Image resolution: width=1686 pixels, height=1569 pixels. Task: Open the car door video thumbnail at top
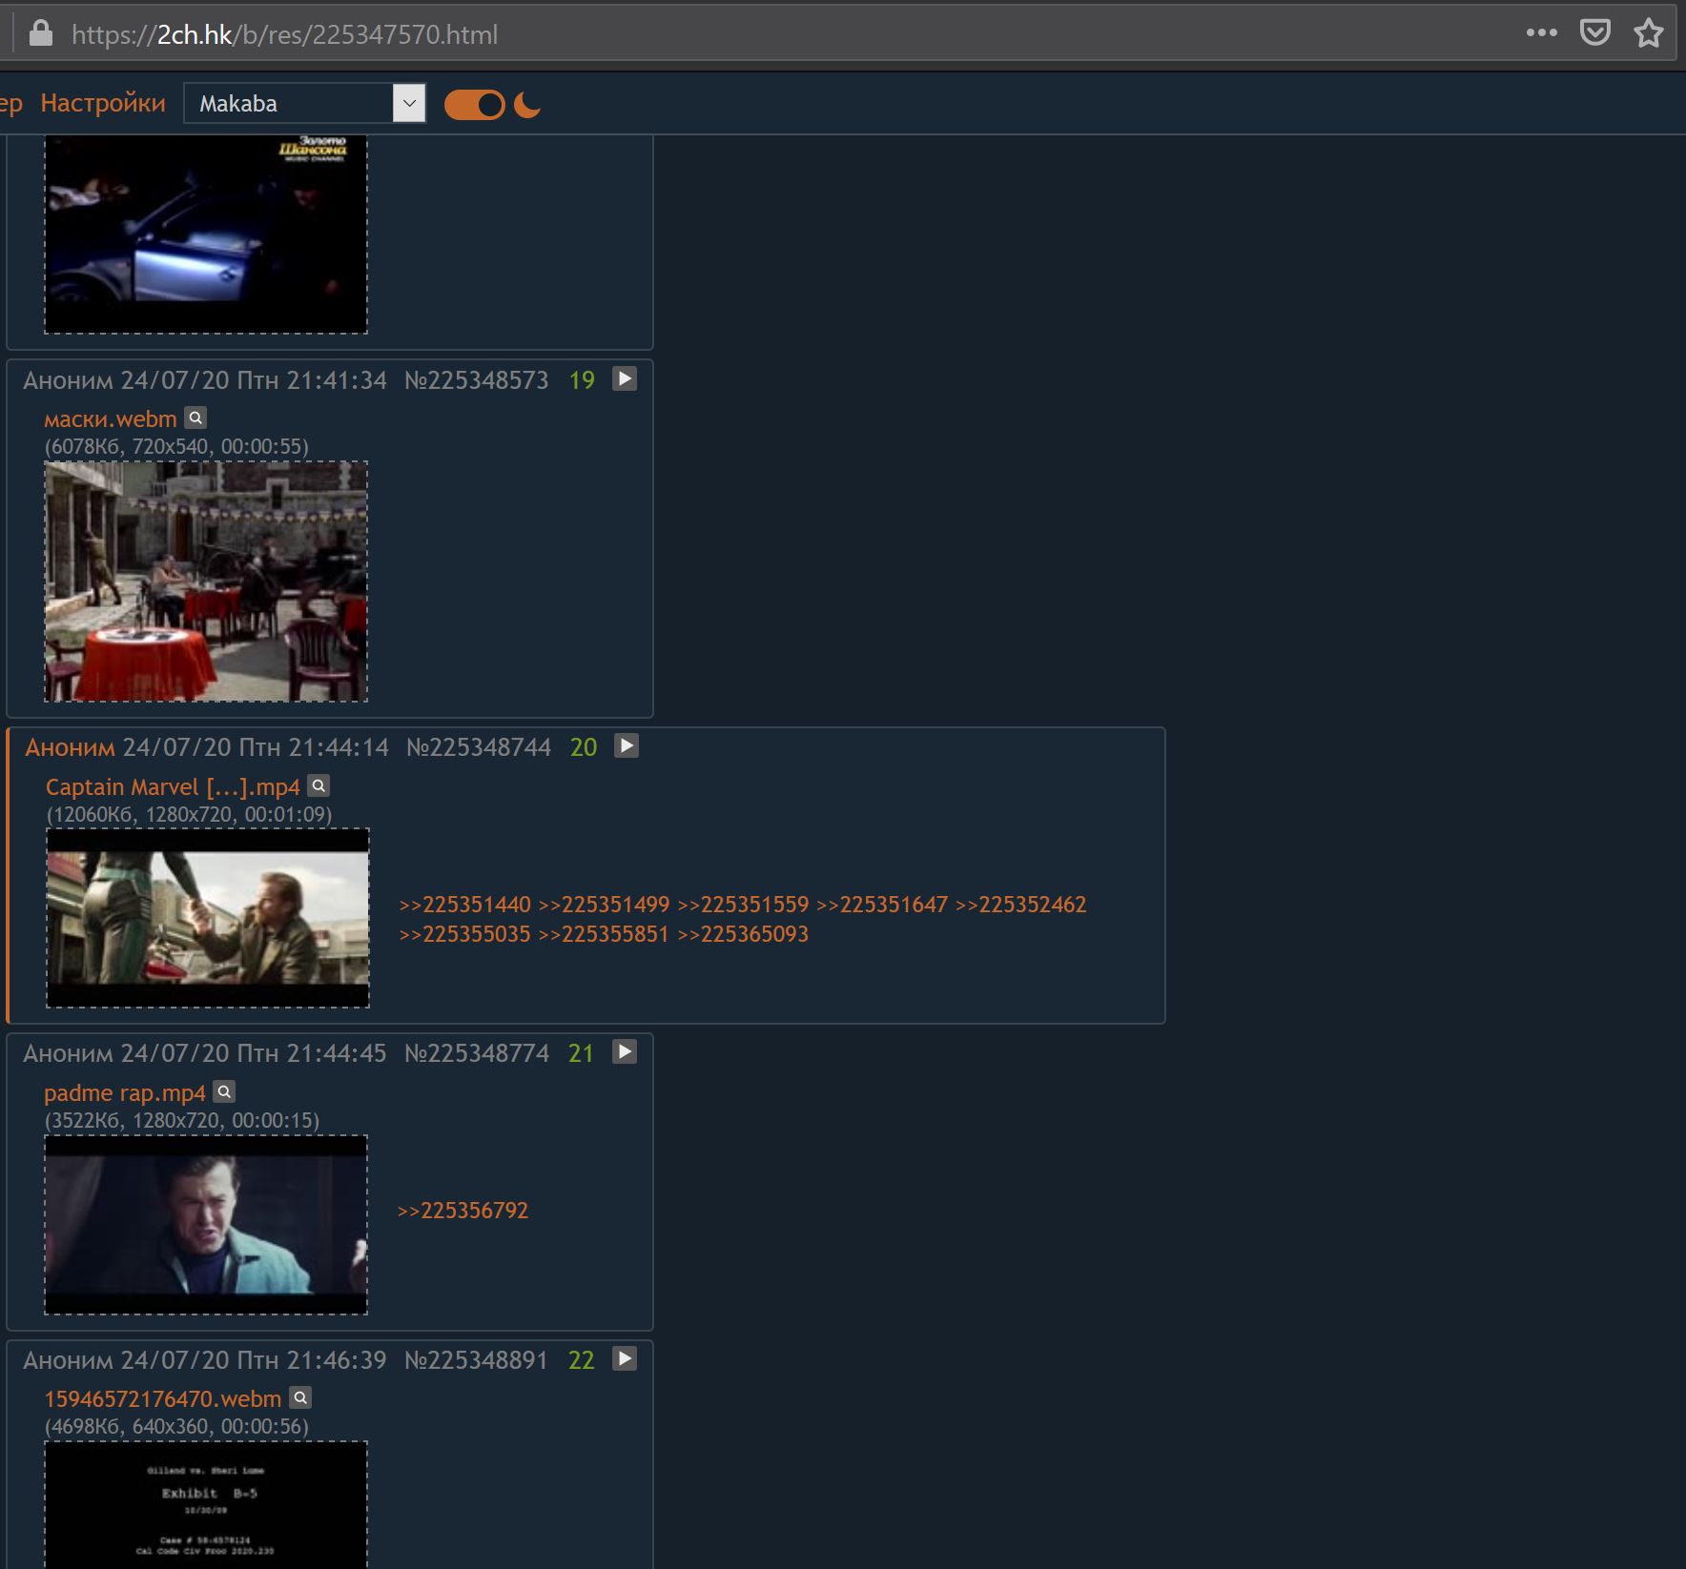(x=206, y=234)
